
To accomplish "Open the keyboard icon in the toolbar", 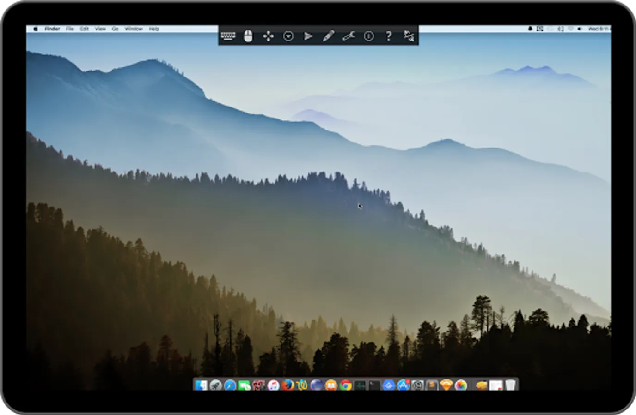I will point(228,36).
